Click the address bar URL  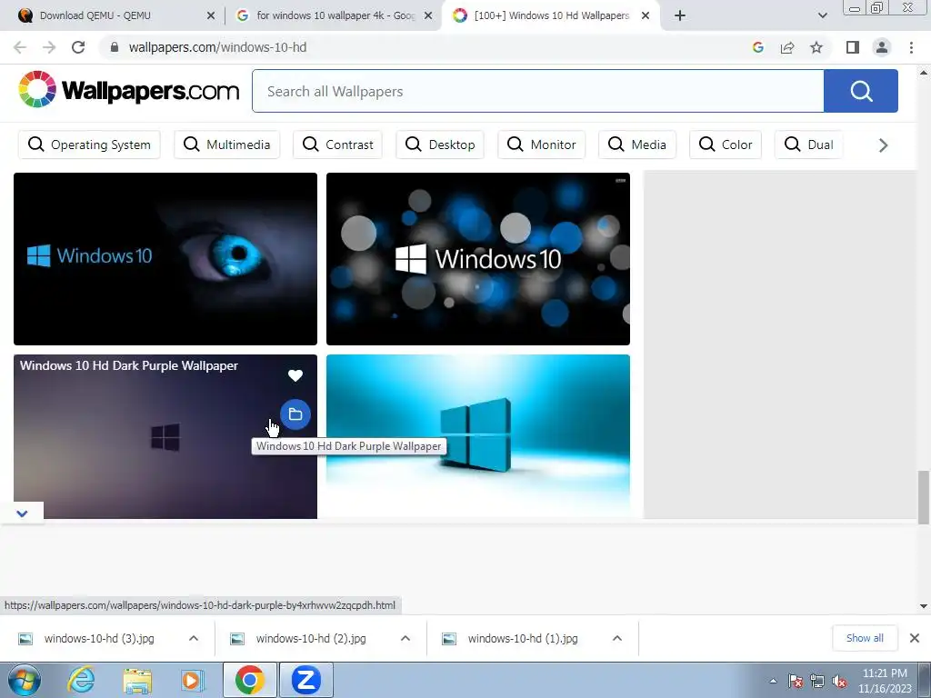(x=217, y=47)
